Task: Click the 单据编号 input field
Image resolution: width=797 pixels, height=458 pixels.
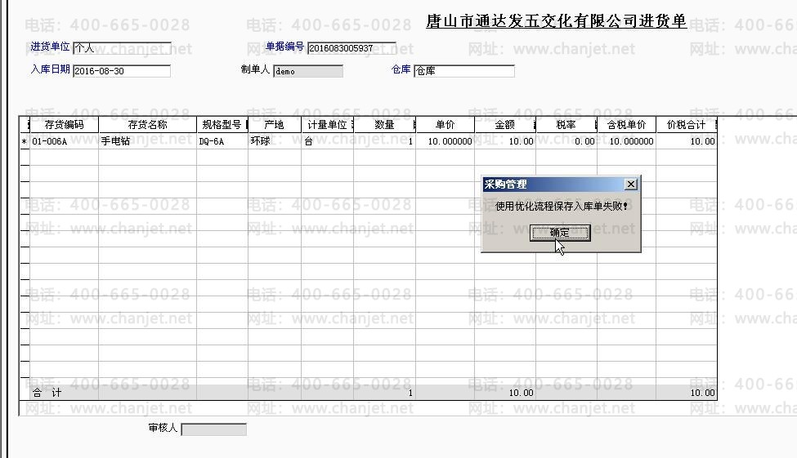Action: 351,48
